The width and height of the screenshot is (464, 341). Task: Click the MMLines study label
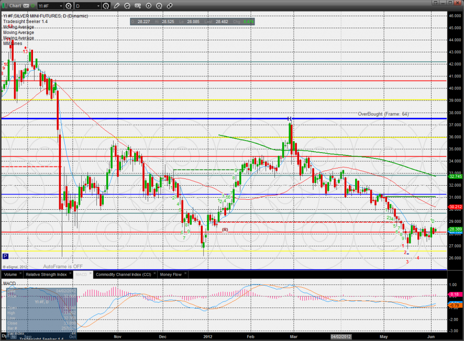13,43
